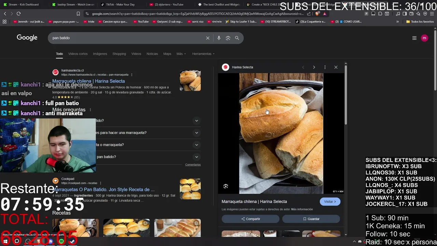Clear the Google search box with the X icon
Screen dimensions: 437x246
tap(208, 38)
